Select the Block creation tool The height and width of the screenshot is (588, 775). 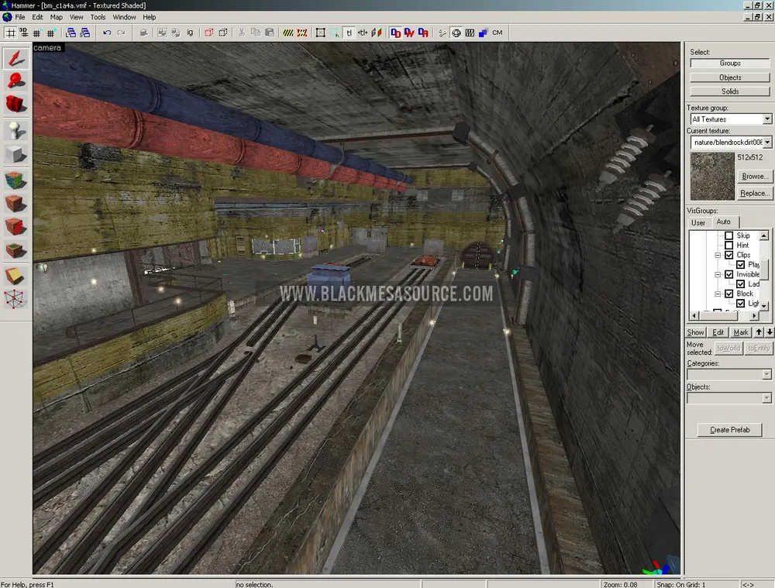pos(15,154)
